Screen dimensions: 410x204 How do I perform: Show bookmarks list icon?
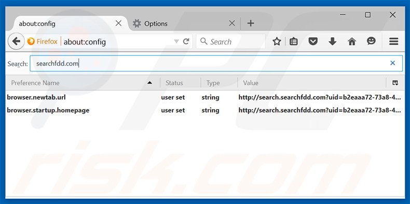click(x=294, y=41)
